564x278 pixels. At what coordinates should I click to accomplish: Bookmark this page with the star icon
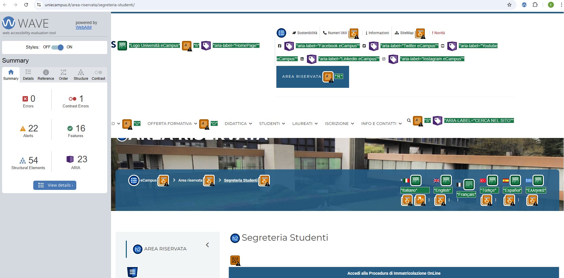click(x=509, y=5)
